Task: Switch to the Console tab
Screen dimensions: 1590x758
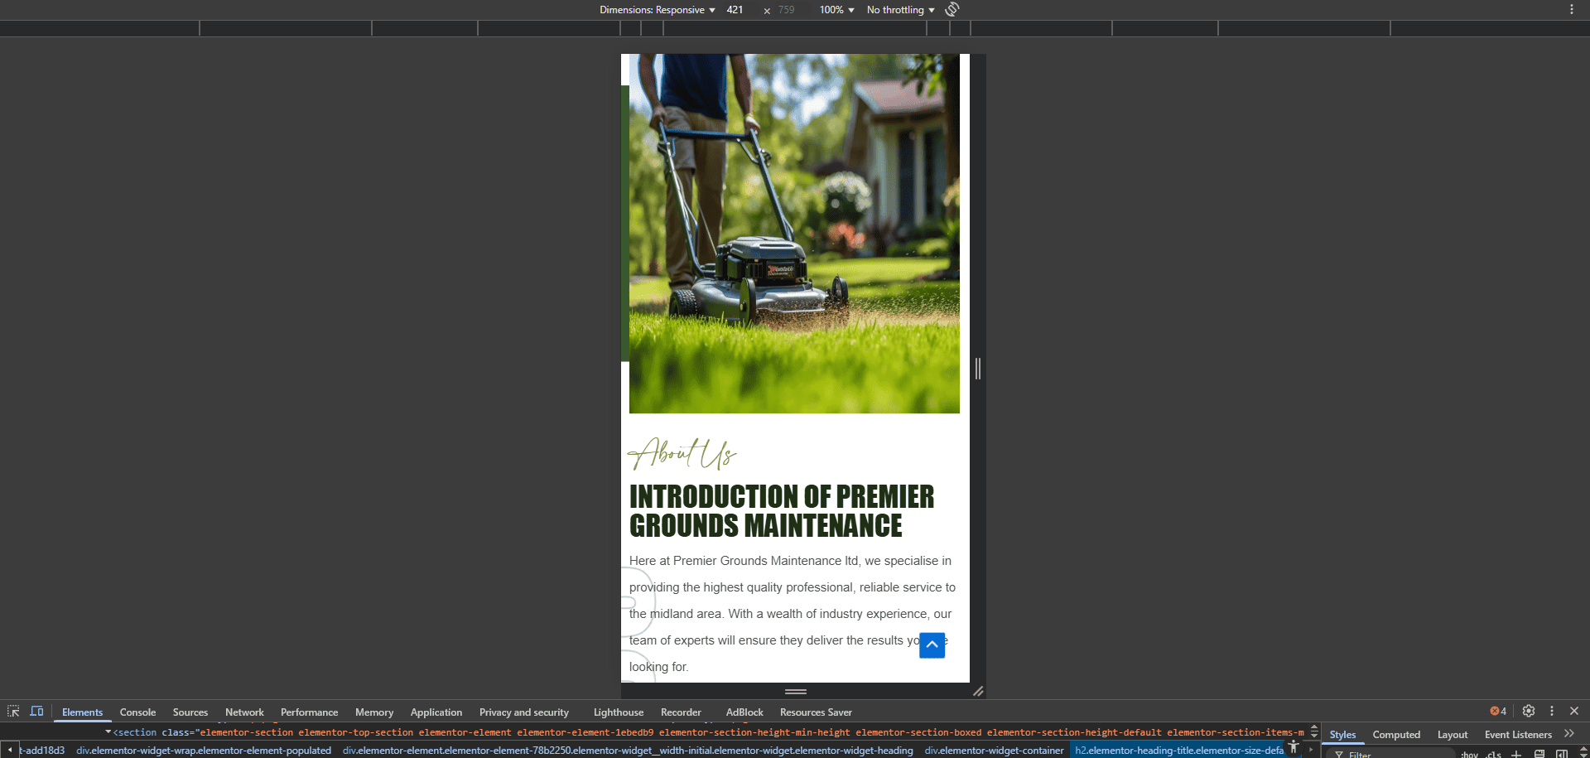Action: tap(137, 712)
